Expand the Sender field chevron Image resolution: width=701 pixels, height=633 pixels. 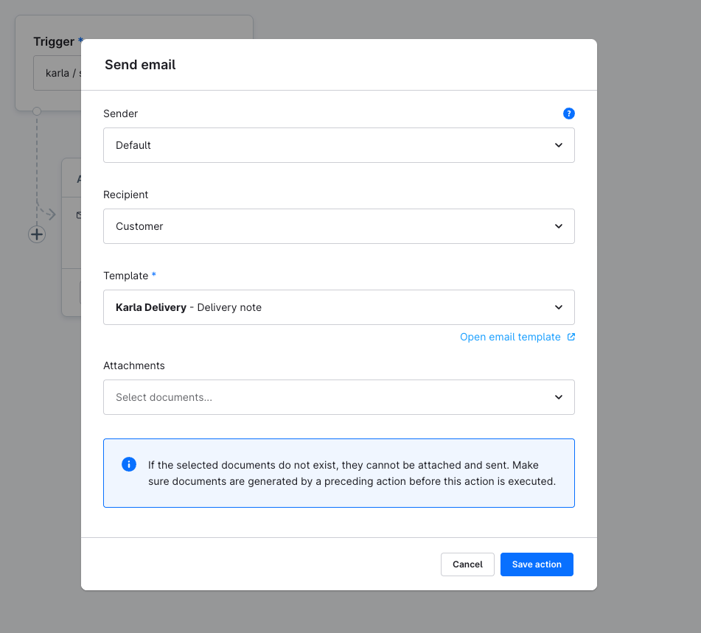pyautogui.click(x=558, y=145)
